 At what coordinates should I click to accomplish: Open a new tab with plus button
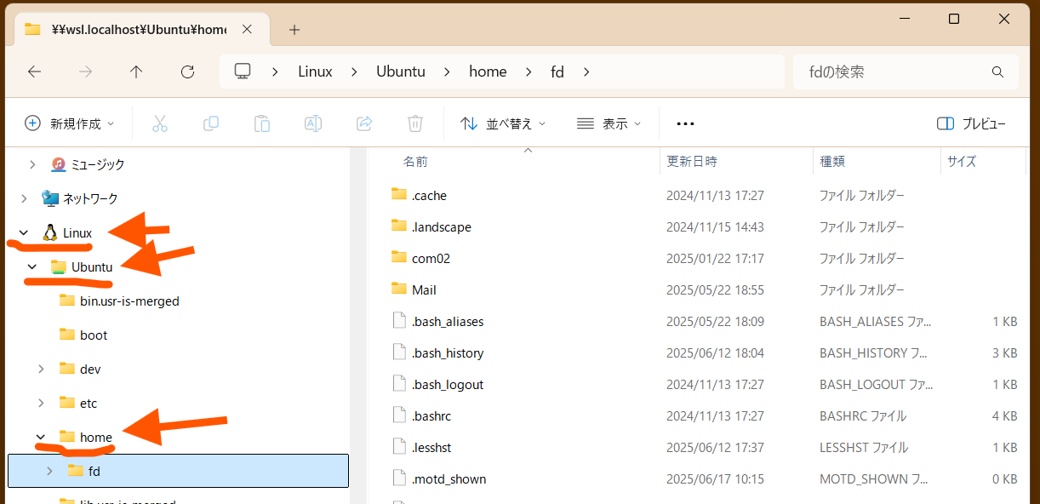[294, 30]
